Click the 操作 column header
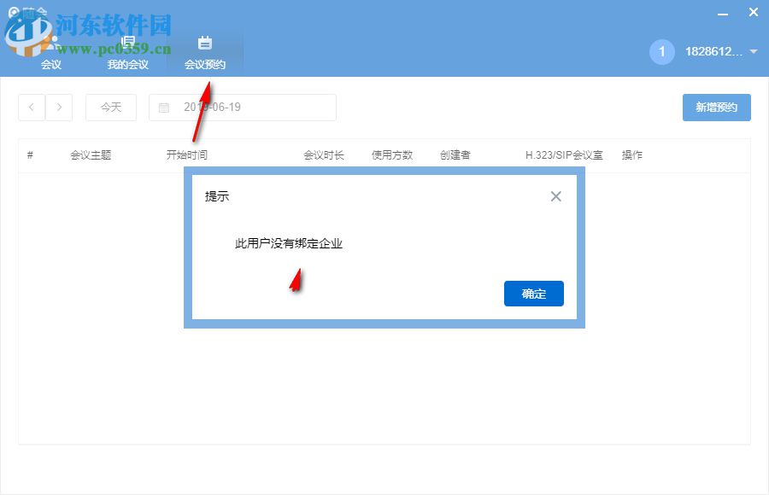This screenshot has width=769, height=495. point(631,154)
